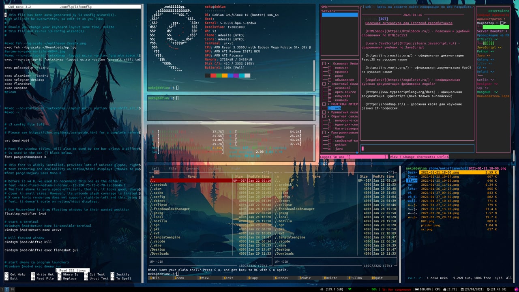Image resolution: width=519 pixels, height=292 pixels.
Task: Toggle the основной channel checkbox
Action: pos(329,88)
